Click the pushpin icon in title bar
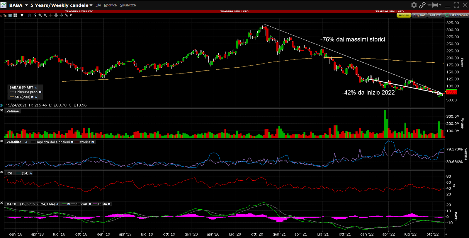Screen dimensions: 469x238 [433, 5]
